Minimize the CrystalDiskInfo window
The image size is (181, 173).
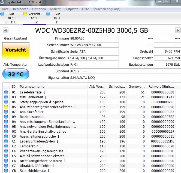(x=159, y=1)
